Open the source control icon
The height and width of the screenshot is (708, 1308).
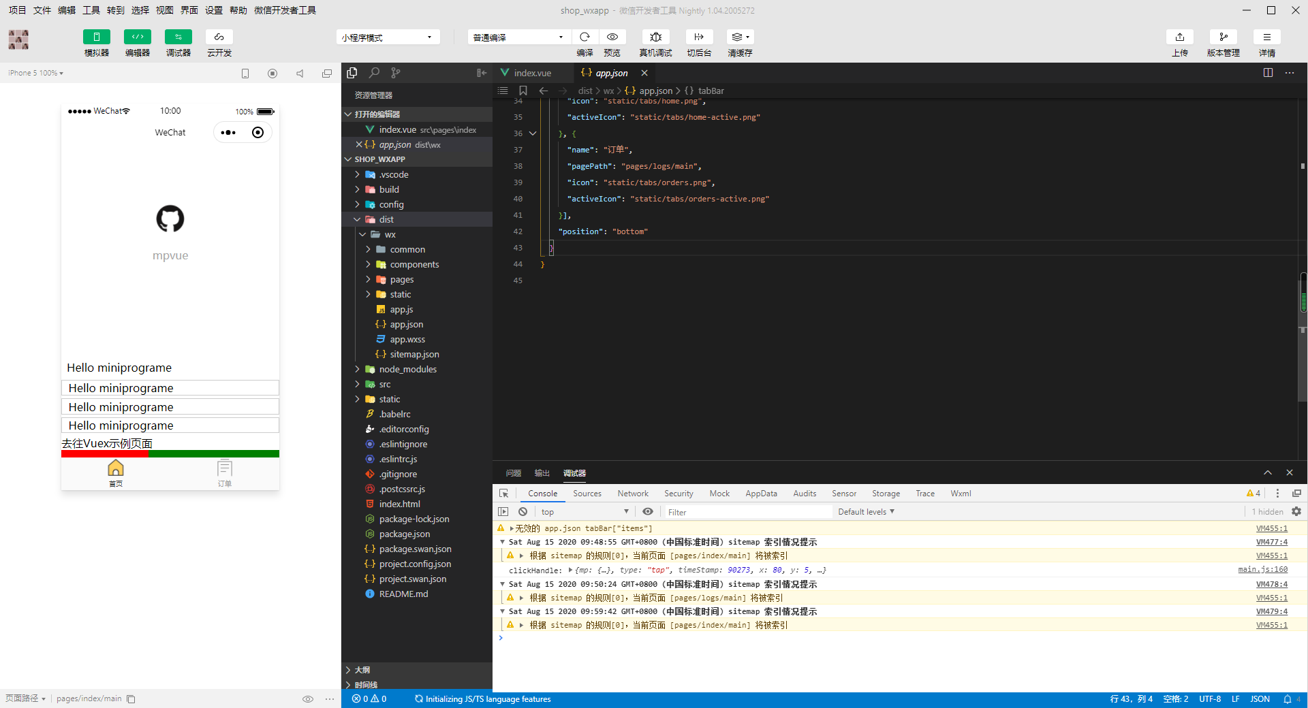click(396, 73)
